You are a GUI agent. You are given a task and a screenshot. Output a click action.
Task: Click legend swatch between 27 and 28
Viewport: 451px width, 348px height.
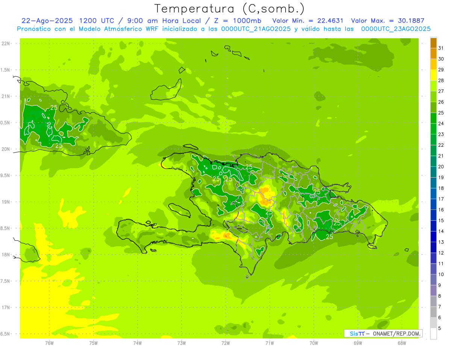tap(433, 86)
